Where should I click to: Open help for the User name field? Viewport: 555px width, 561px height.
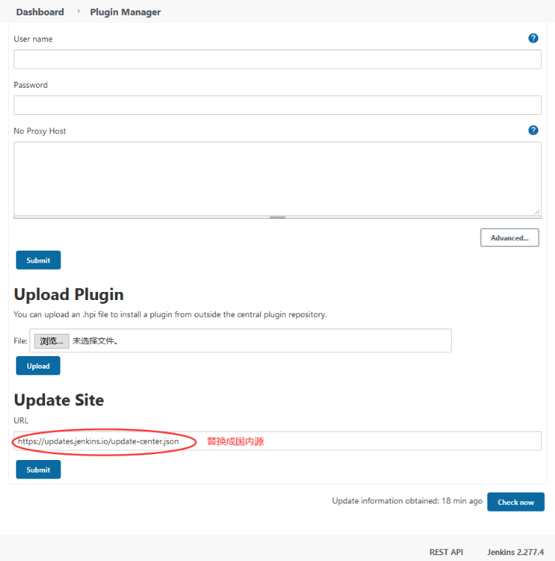pos(533,38)
